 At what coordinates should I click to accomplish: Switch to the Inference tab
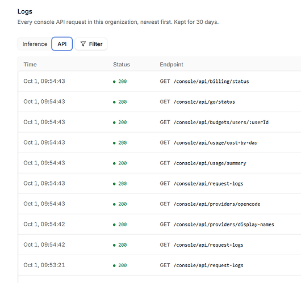pyautogui.click(x=35, y=44)
